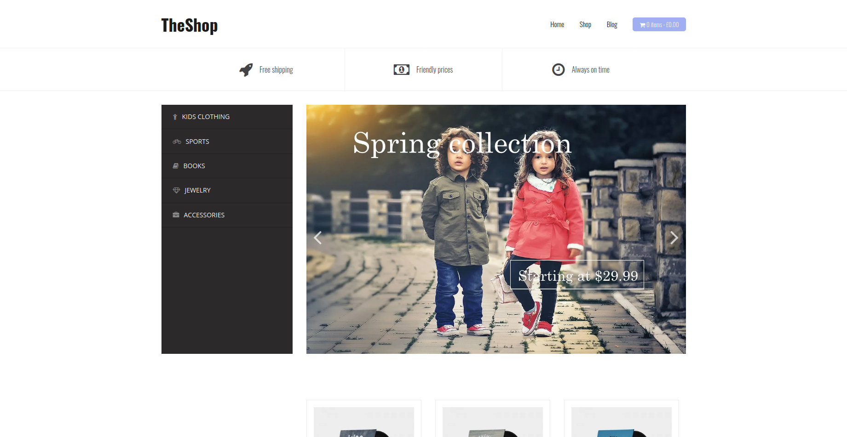This screenshot has width=847, height=437.
Task: Navigate to the Blog page
Action: click(611, 25)
